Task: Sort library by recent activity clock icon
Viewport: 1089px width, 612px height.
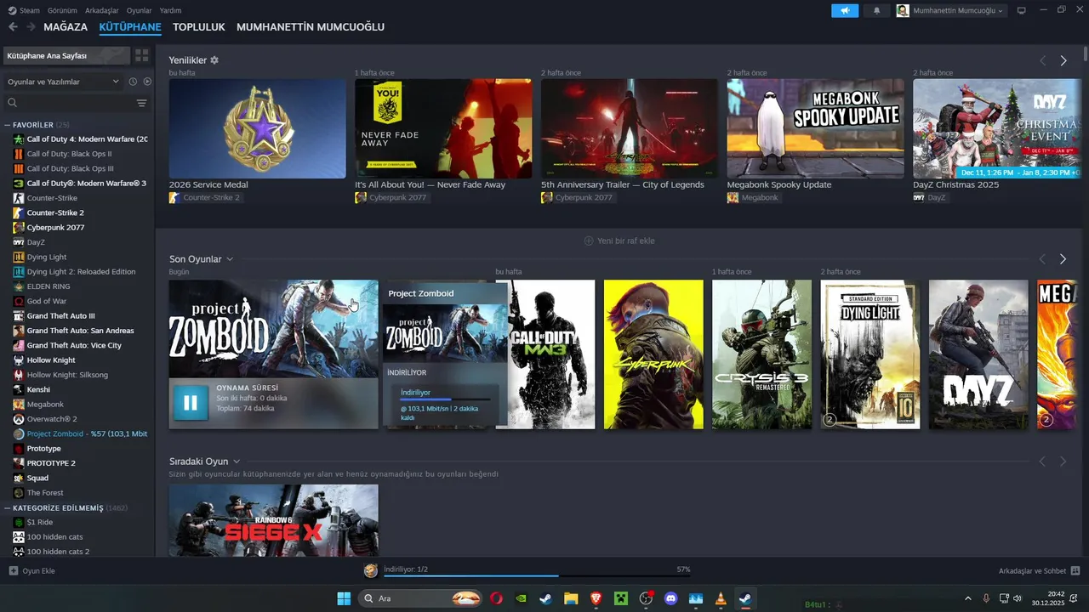Action: point(133,82)
